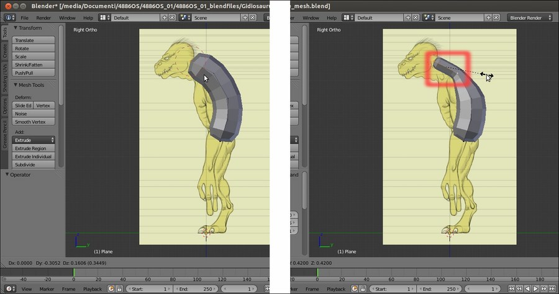Jump to the first frame in right timeline
The image size is (559, 294).
[511, 288]
